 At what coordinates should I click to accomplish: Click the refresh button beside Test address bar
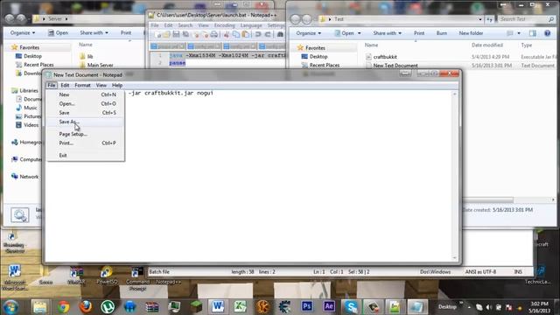pos(490,19)
